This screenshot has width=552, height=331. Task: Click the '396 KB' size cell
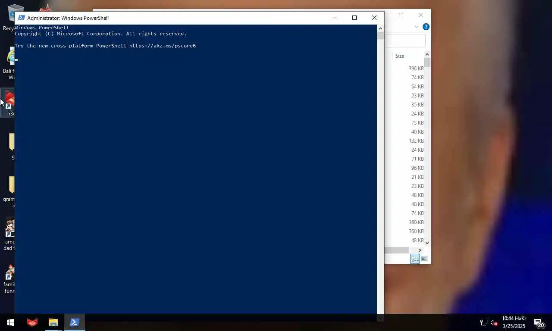tap(416, 69)
